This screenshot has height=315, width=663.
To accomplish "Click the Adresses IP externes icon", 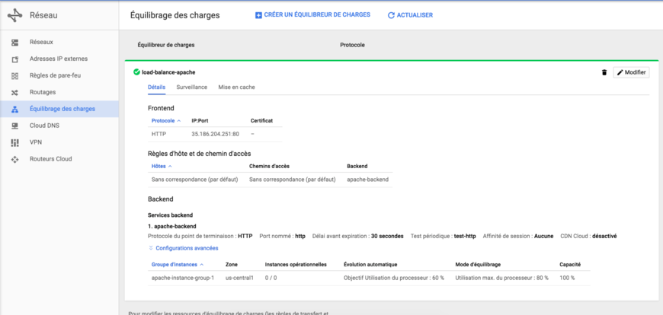I will pyautogui.click(x=14, y=59).
